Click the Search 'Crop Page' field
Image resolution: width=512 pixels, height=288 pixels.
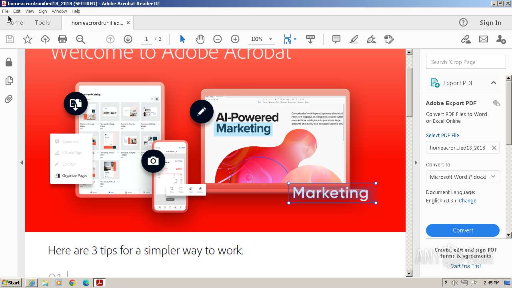pyautogui.click(x=466, y=62)
